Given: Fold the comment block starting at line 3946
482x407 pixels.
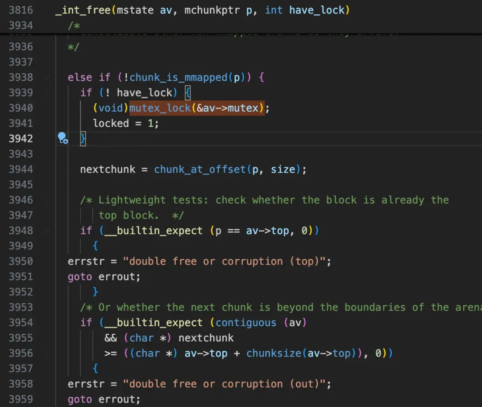Looking at the screenshot, I should click(x=47, y=200).
